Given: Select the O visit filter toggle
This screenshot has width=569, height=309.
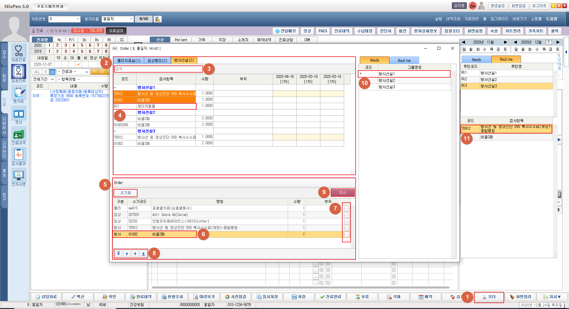Looking at the screenshot, I should 46,72.
